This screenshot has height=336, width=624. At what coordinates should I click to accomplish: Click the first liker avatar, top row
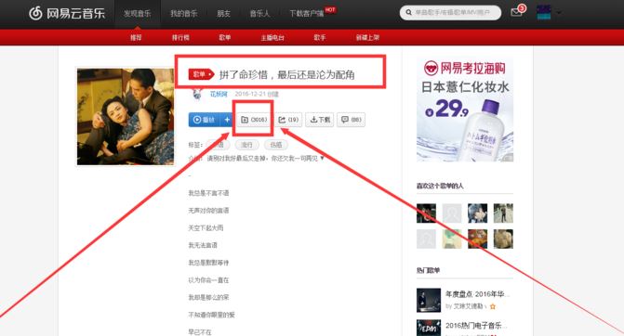426,213
